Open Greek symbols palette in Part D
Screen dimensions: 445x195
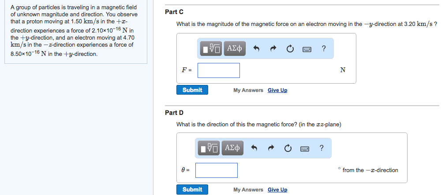click(232, 147)
